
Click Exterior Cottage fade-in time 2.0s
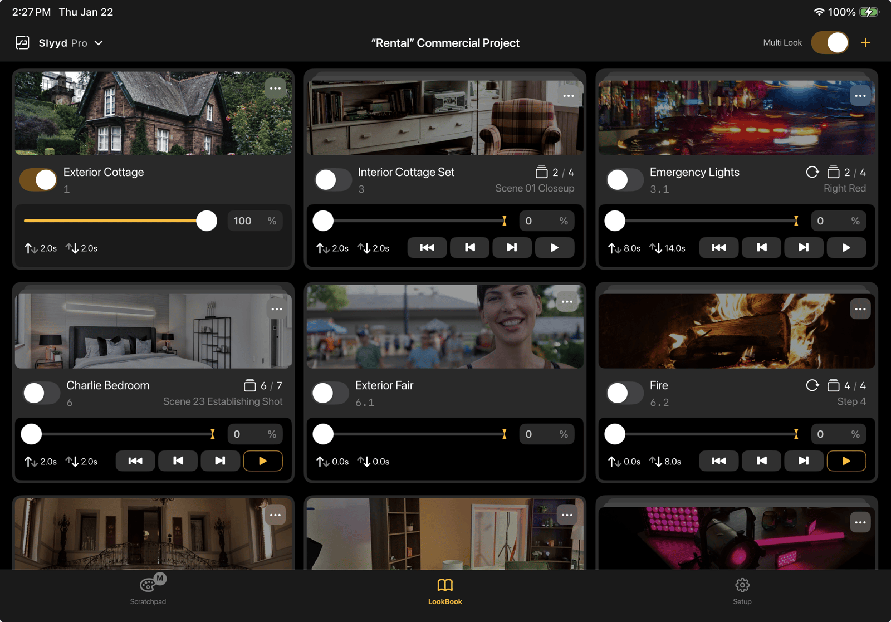pos(41,248)
